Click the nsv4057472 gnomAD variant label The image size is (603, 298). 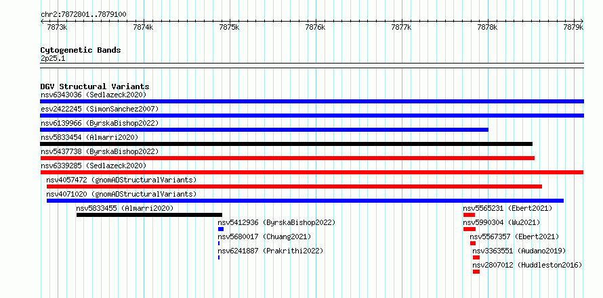tap(121, 180)
